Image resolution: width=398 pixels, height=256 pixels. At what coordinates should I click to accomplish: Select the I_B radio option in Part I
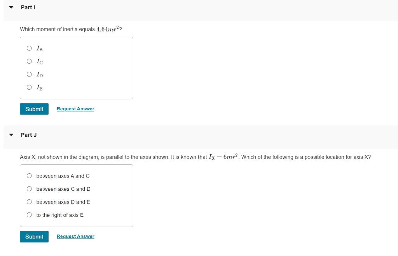click(29, 48)
